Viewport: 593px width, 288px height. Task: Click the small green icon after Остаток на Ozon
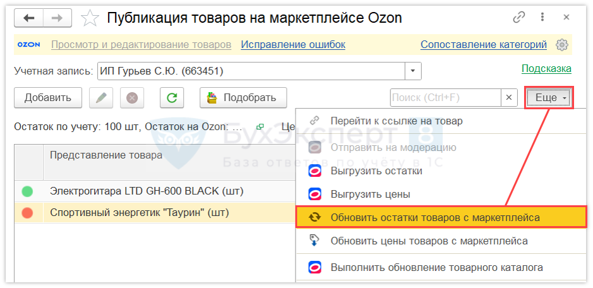coord(260,126)
